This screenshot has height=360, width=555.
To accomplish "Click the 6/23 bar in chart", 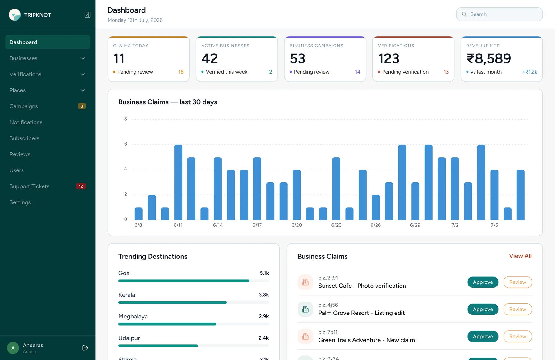I will tap(336, 189).
